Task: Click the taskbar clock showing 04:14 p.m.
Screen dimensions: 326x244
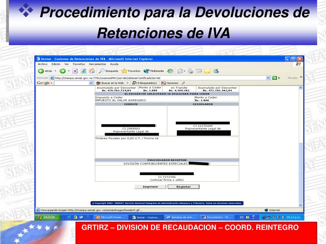Action: [x=294, y=217]
